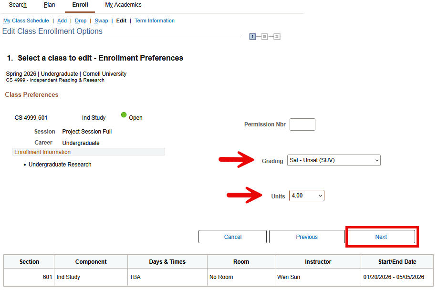Select step 2 in the progress indicator
The height and width of the screenshot is (290, 438).
point(265,36)
